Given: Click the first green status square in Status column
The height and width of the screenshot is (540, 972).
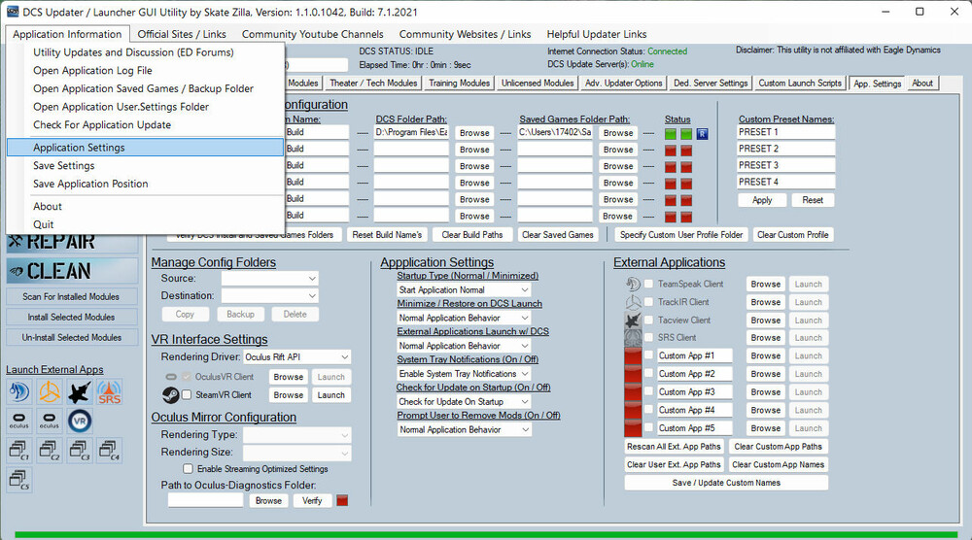Looking at the screenshot, I should 670,134.
